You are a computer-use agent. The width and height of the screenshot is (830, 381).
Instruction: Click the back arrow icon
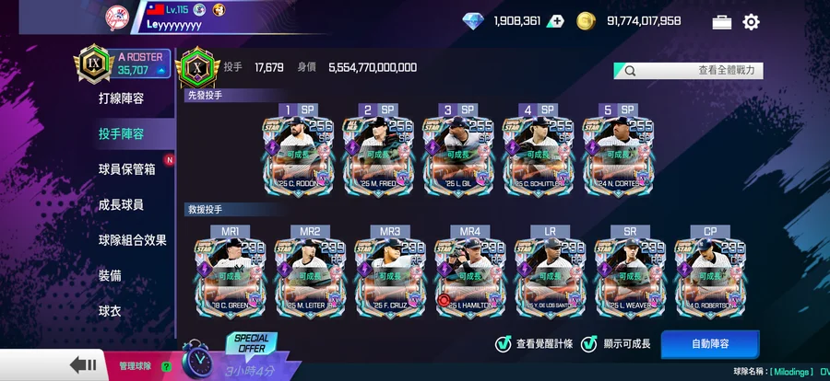[x=83, y=364]
